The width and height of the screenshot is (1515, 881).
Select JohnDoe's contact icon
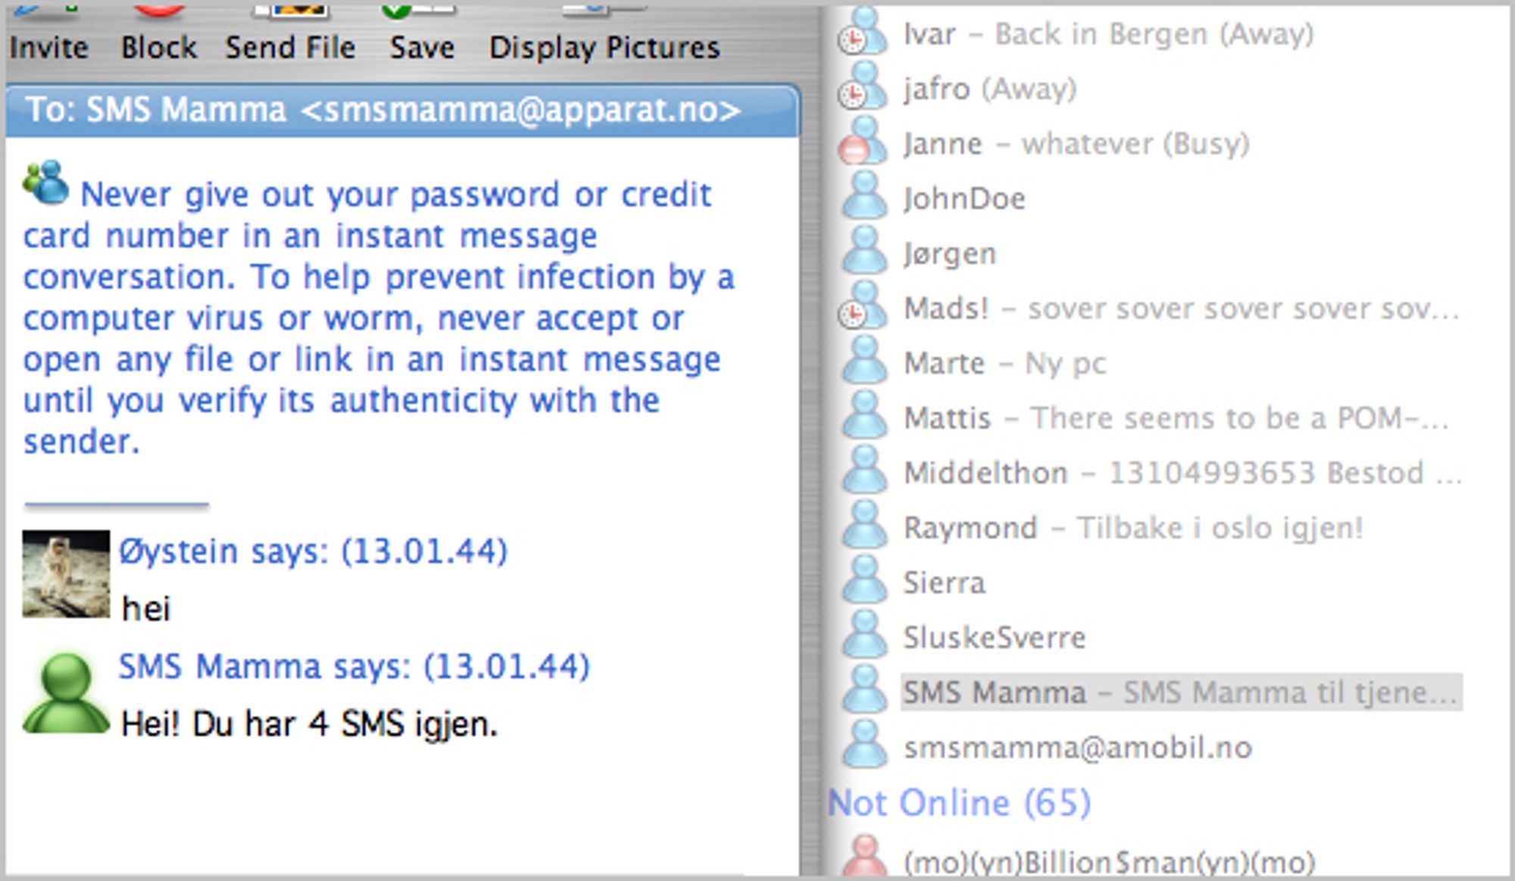coord(863,198)
